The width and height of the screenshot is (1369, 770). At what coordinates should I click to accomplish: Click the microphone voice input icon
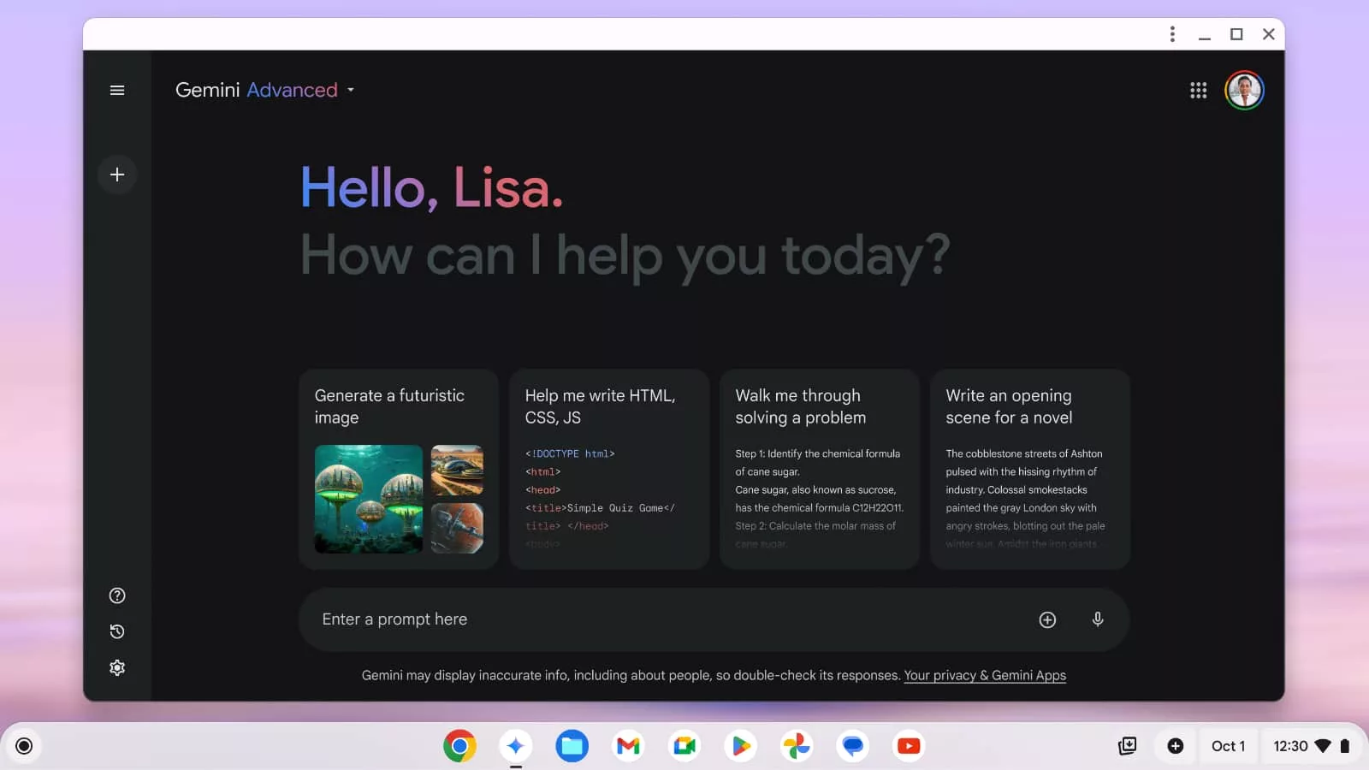1097,619
